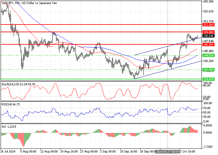Click the 5 Aug 00:00 time label

28,152
